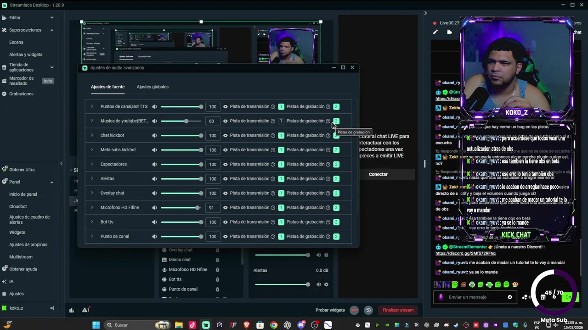The image size is (588, 330).
Task: Select the Ajustes de fuente tab
Action: 107,87
